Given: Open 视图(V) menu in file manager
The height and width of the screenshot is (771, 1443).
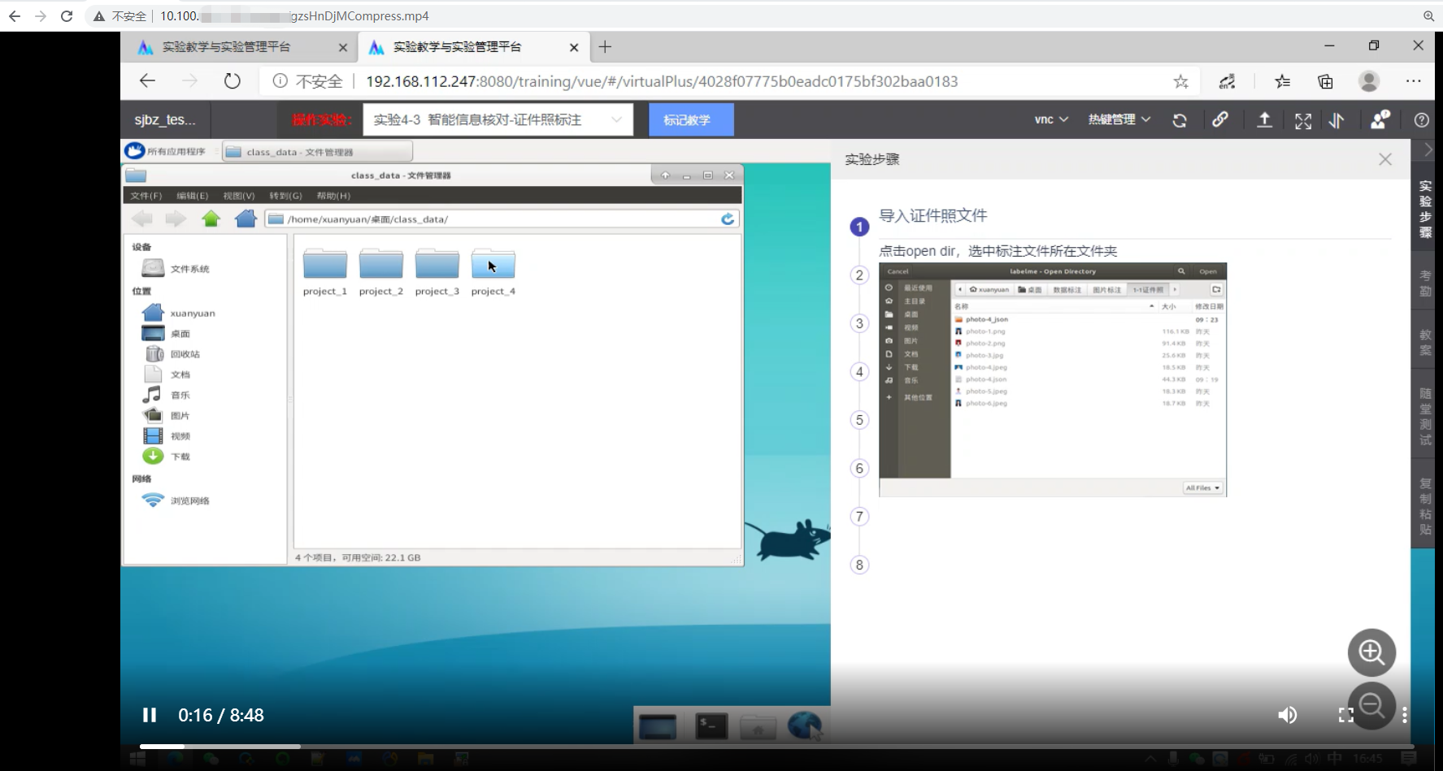Looking at the screenshot, I should 239,196.
